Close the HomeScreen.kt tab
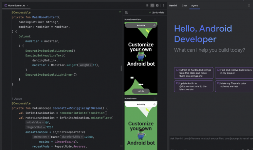253x150 pixels. point(28,5)
